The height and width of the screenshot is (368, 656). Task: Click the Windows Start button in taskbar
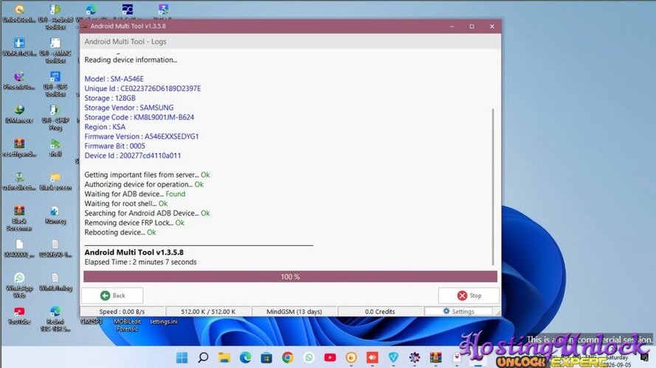pyautogui.click(x=182, y=358)
